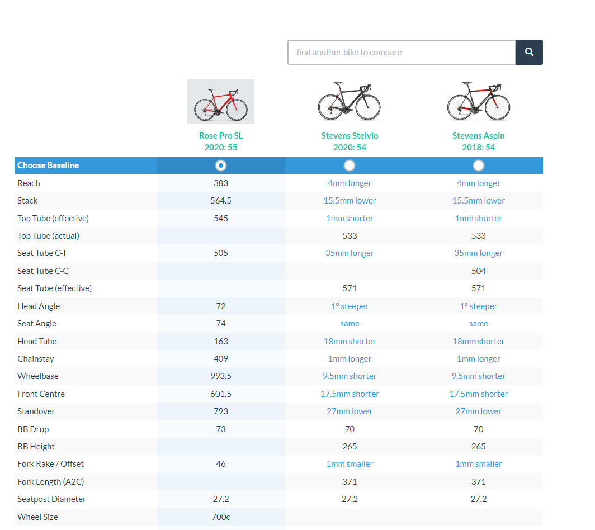Click Stelvio's 1mm smaller fork rake value

tap(350, 464)
